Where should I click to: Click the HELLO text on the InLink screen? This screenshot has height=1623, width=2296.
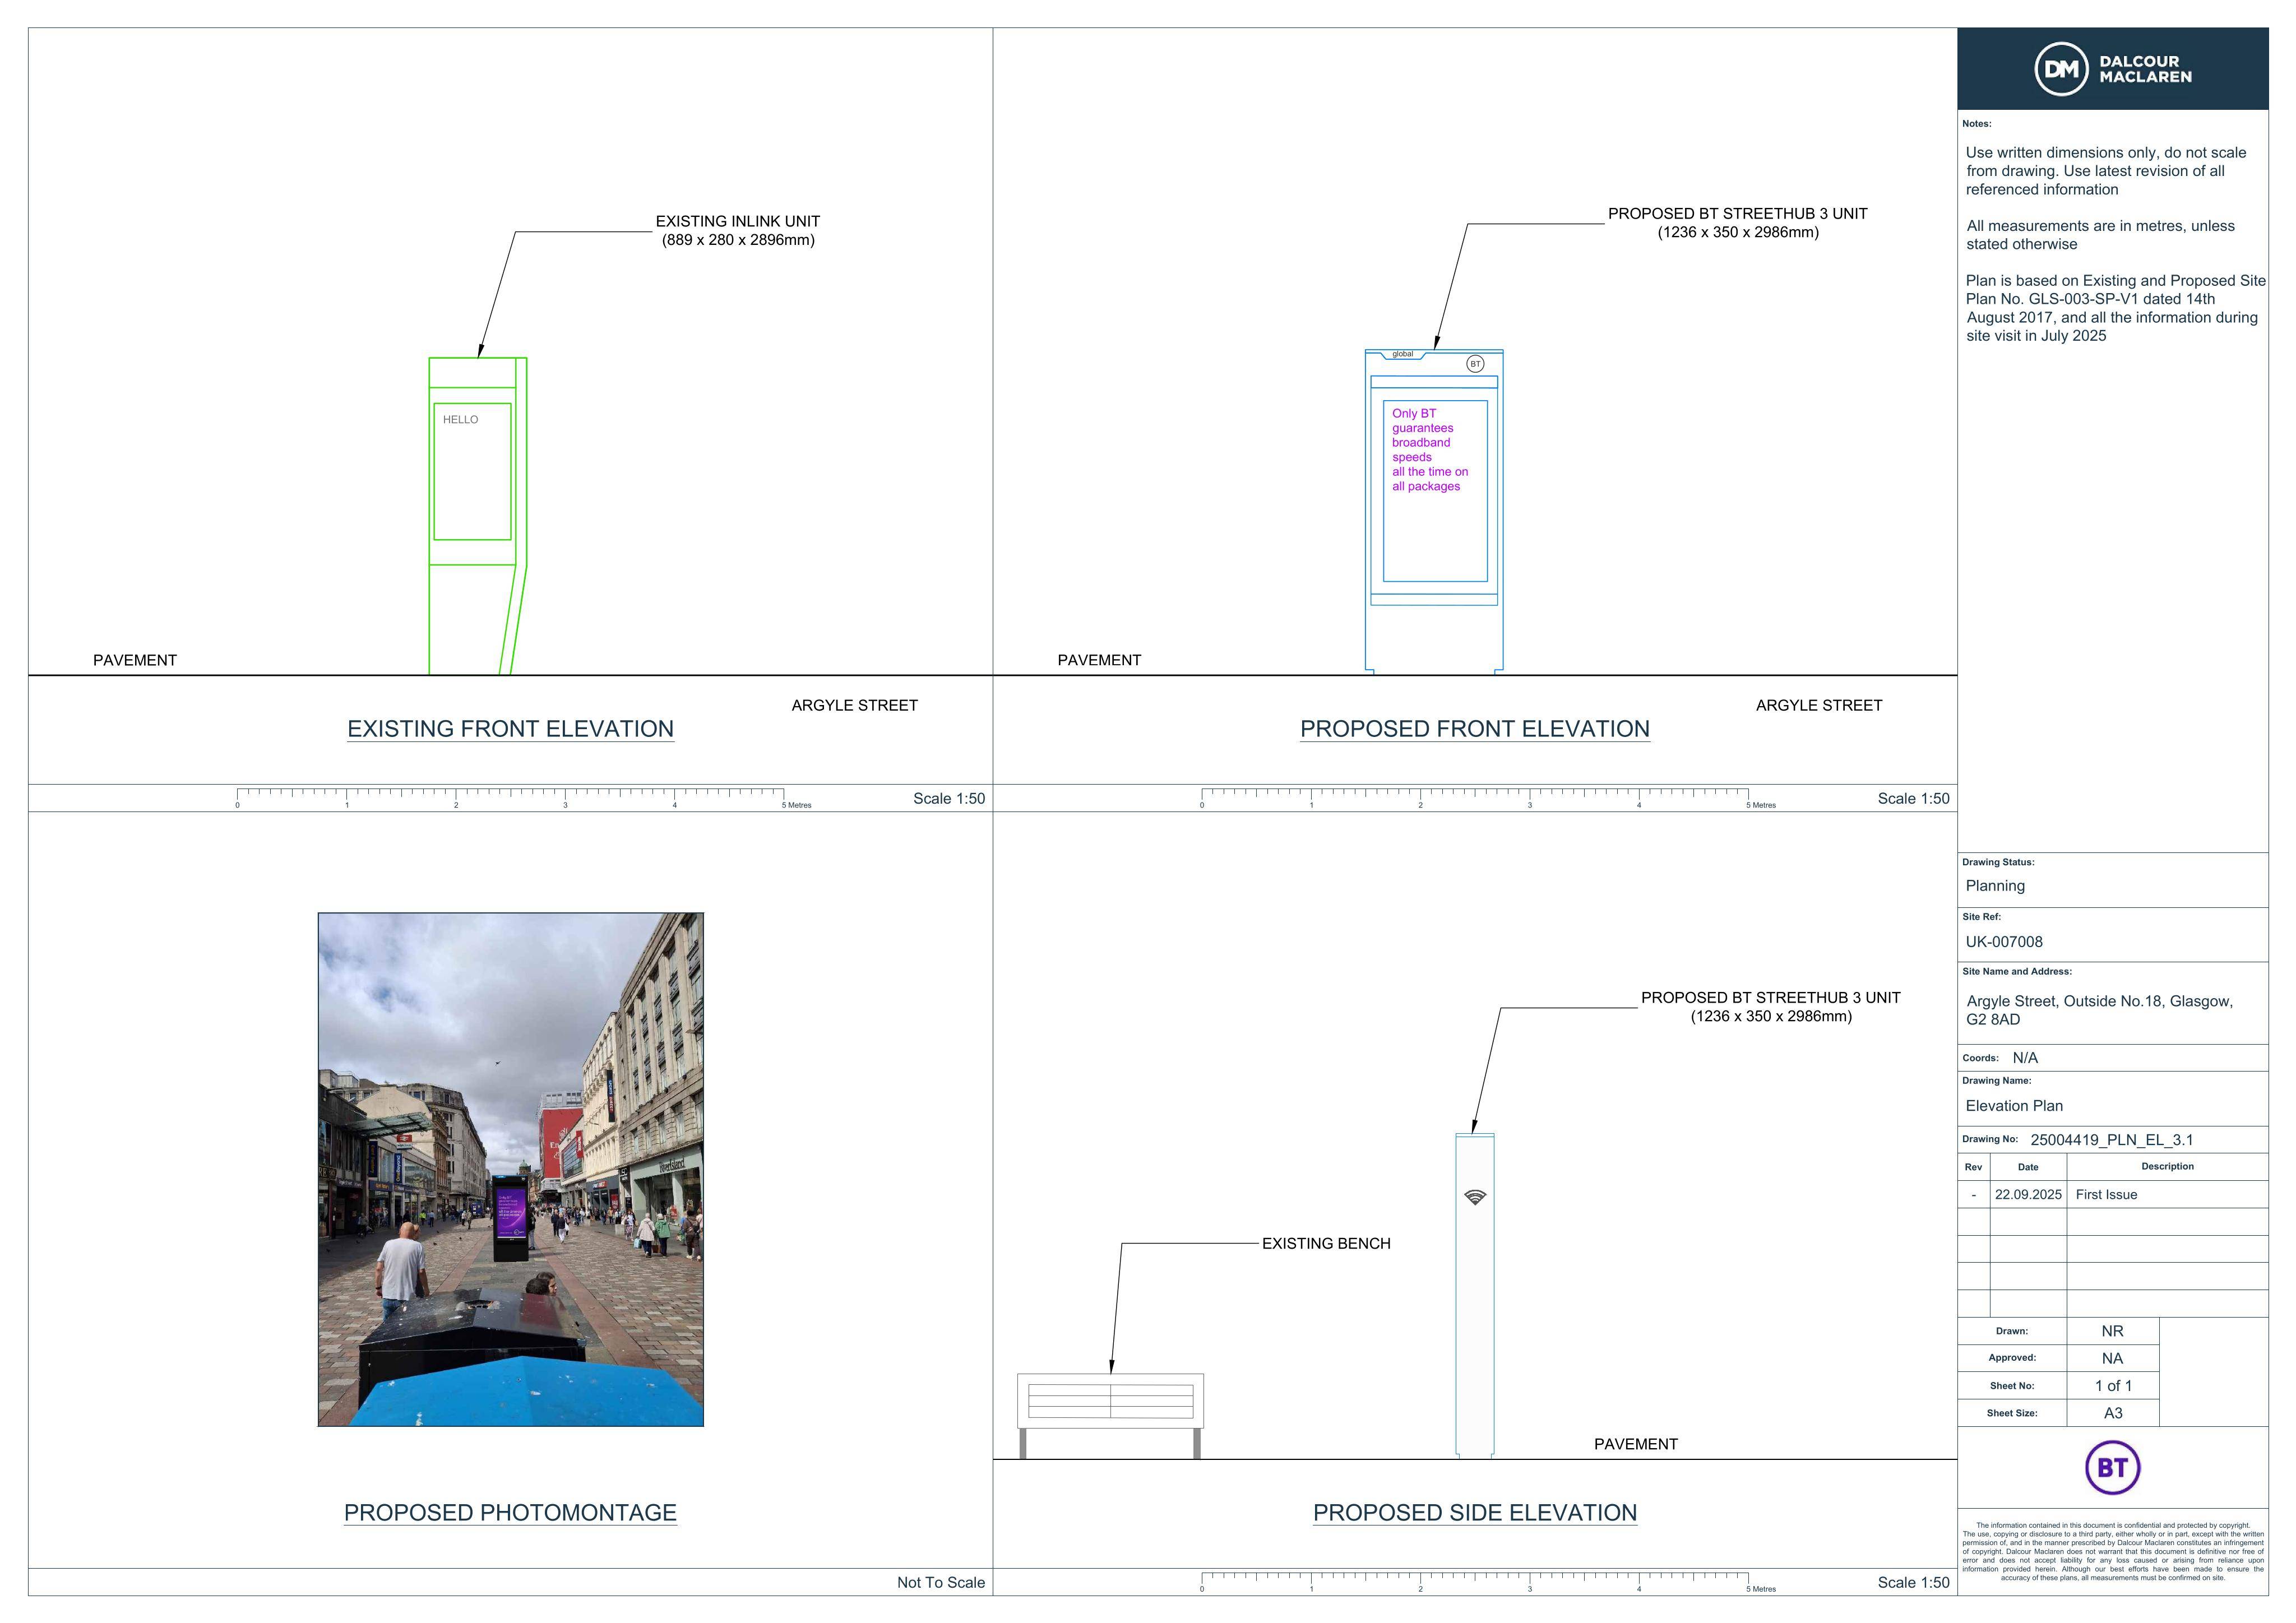pyautogui.click(x=460, y=420)
